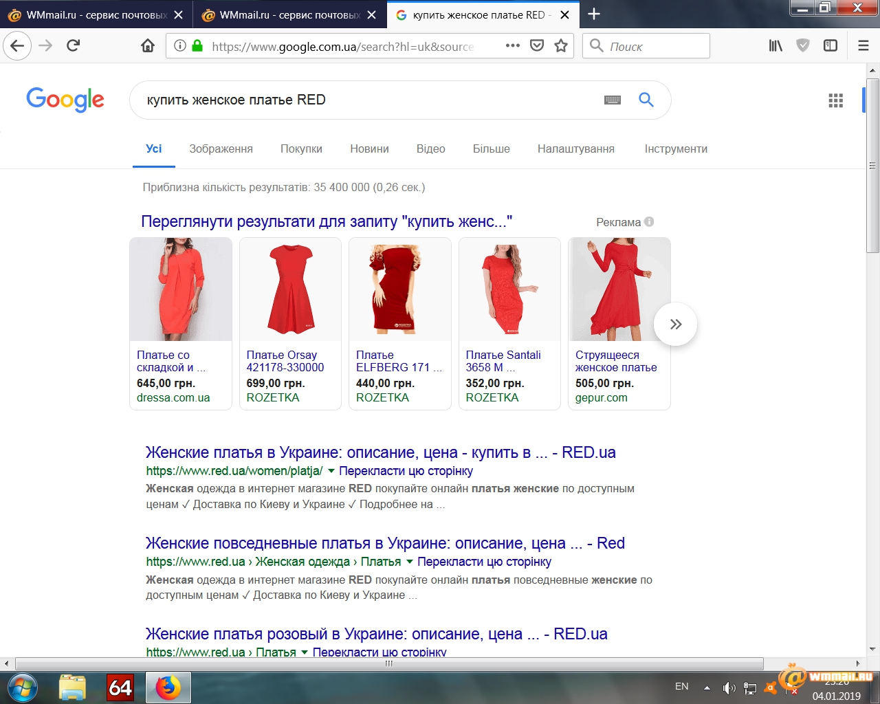Open Женские платья розовый result
Screen dimensions: 880x704
(x=377, y=634)
